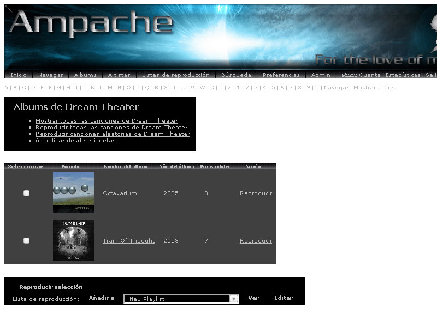Click the Portada column header

(x=70, y=167)
